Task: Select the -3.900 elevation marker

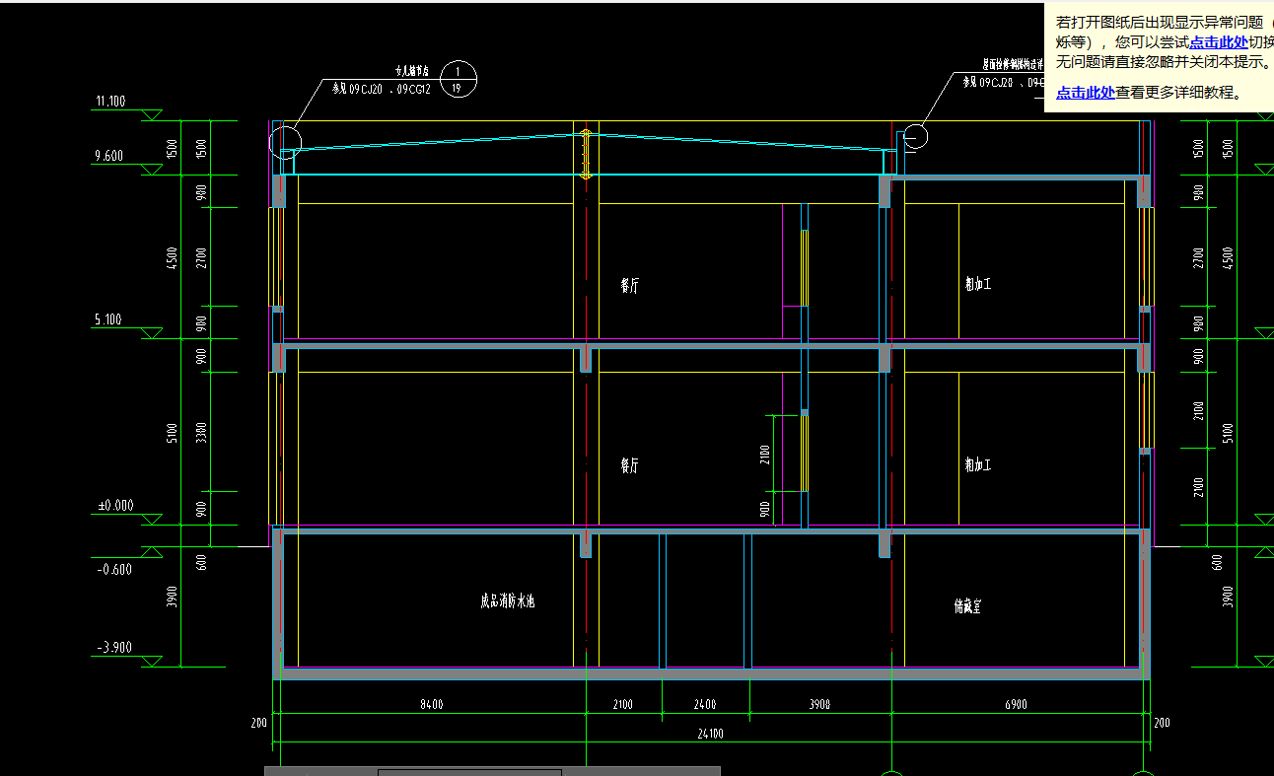Action: (114, 648)
